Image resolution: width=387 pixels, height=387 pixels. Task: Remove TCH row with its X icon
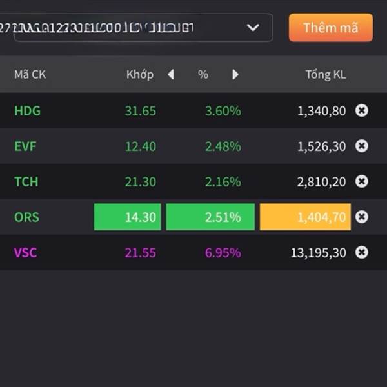[362, 181]
